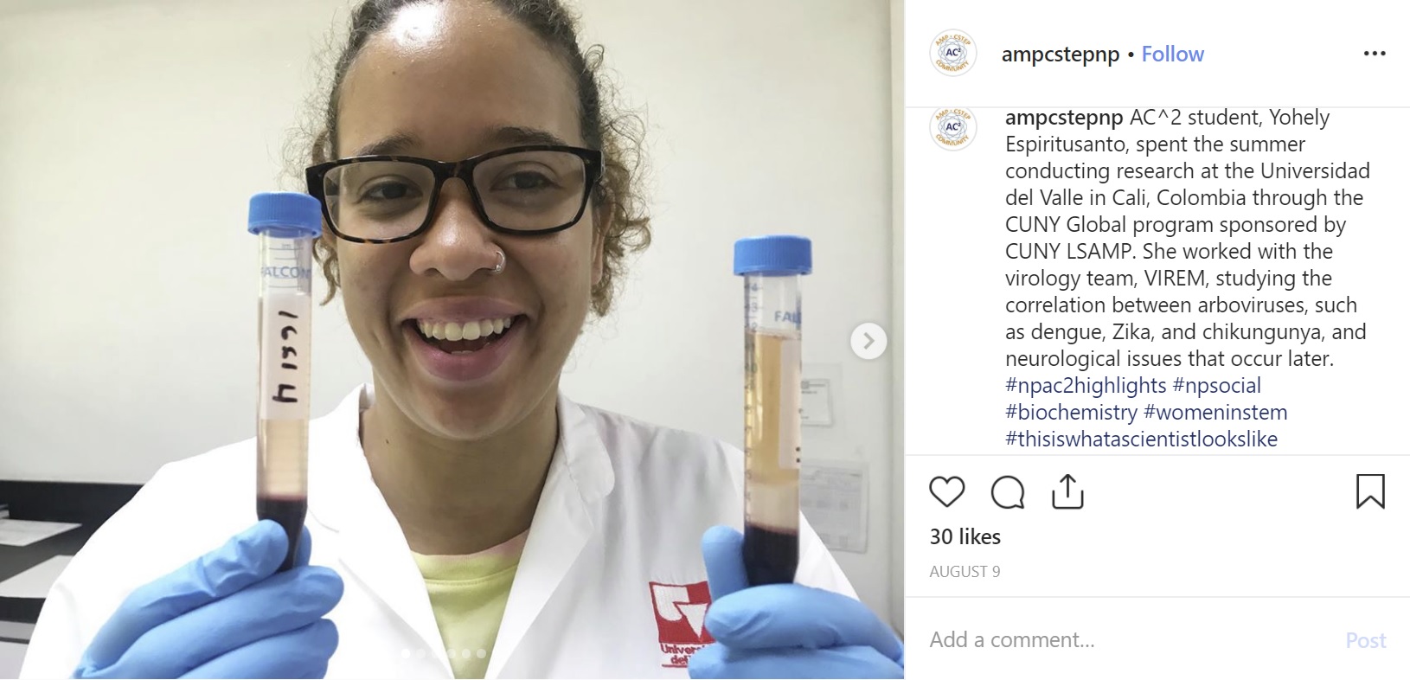1410x680 pixels.
Task: Follow the ampcstepnp account
Action: (x=1172, y=54)
